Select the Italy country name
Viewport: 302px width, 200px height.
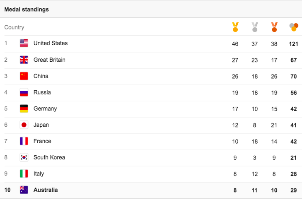[x=39, y=174]
